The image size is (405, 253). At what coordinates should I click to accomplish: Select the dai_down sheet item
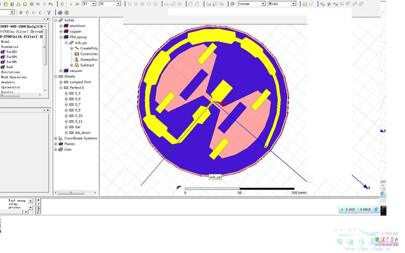click(x=83, y=133)
